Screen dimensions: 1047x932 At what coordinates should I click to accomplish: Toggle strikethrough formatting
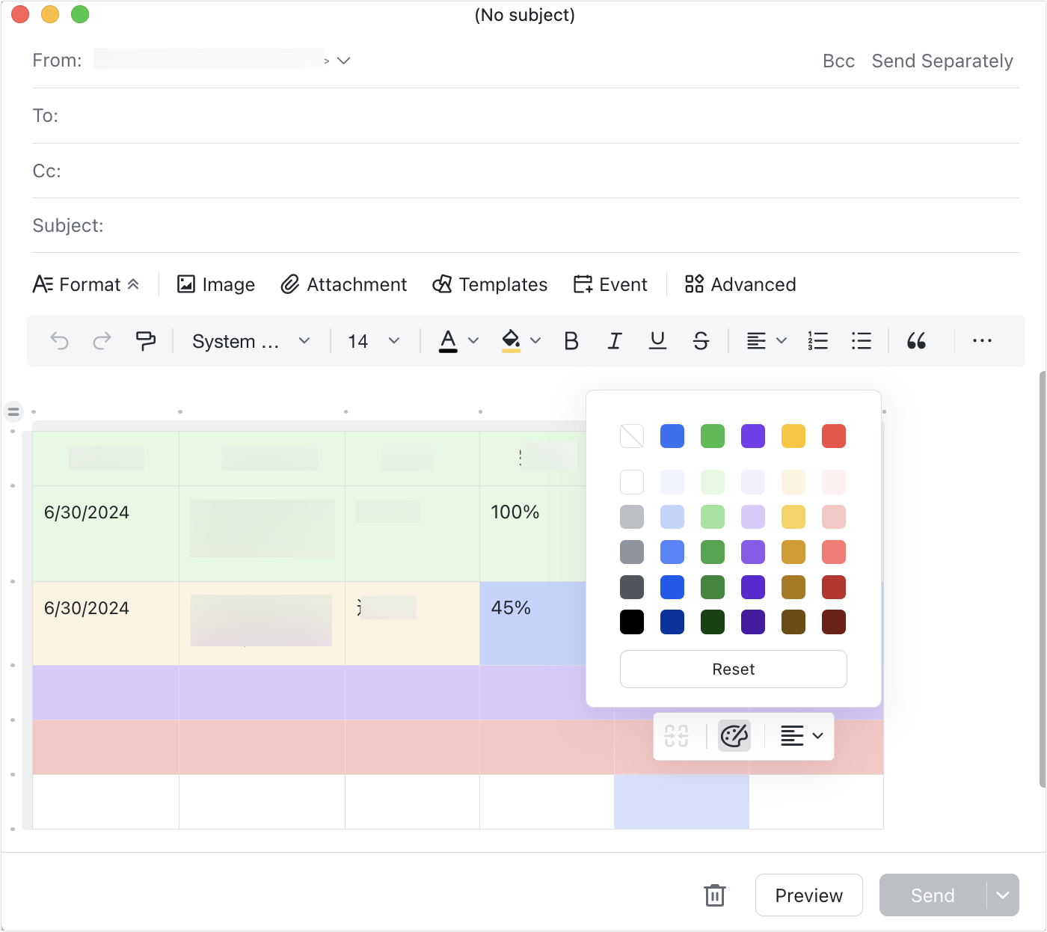pos(701,341)
